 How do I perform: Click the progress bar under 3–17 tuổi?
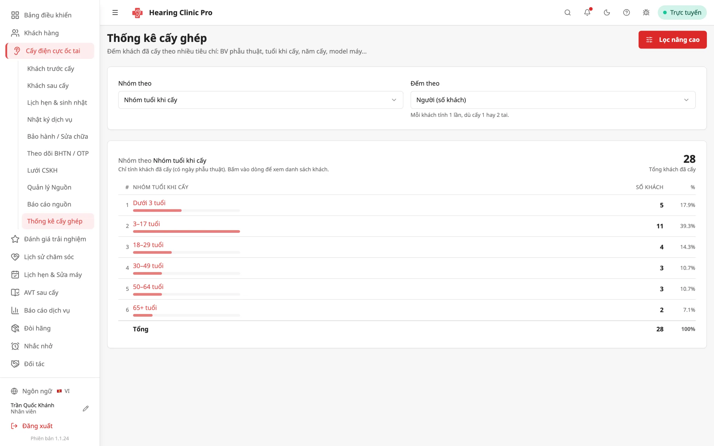pos(186,231)
